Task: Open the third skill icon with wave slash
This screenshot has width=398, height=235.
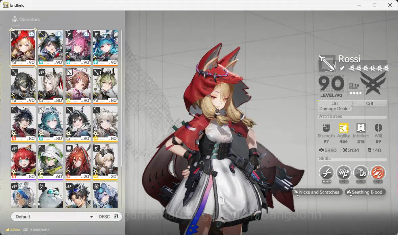Action: click(x=361, y=173)
